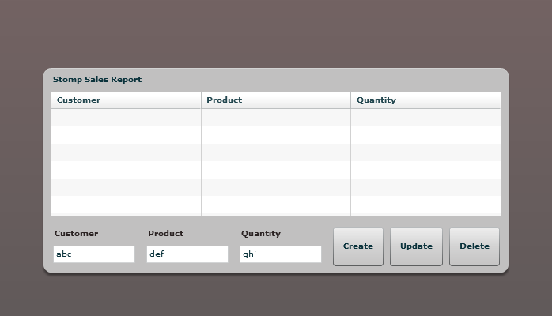Click the Quantity label above ghi field
Screen dimensions: 552x316
261,234
